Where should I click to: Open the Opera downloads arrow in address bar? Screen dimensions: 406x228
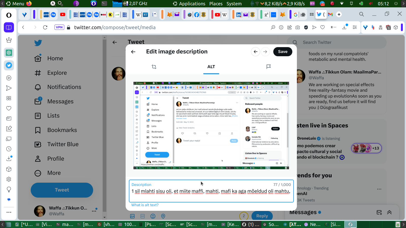[344, 27]
